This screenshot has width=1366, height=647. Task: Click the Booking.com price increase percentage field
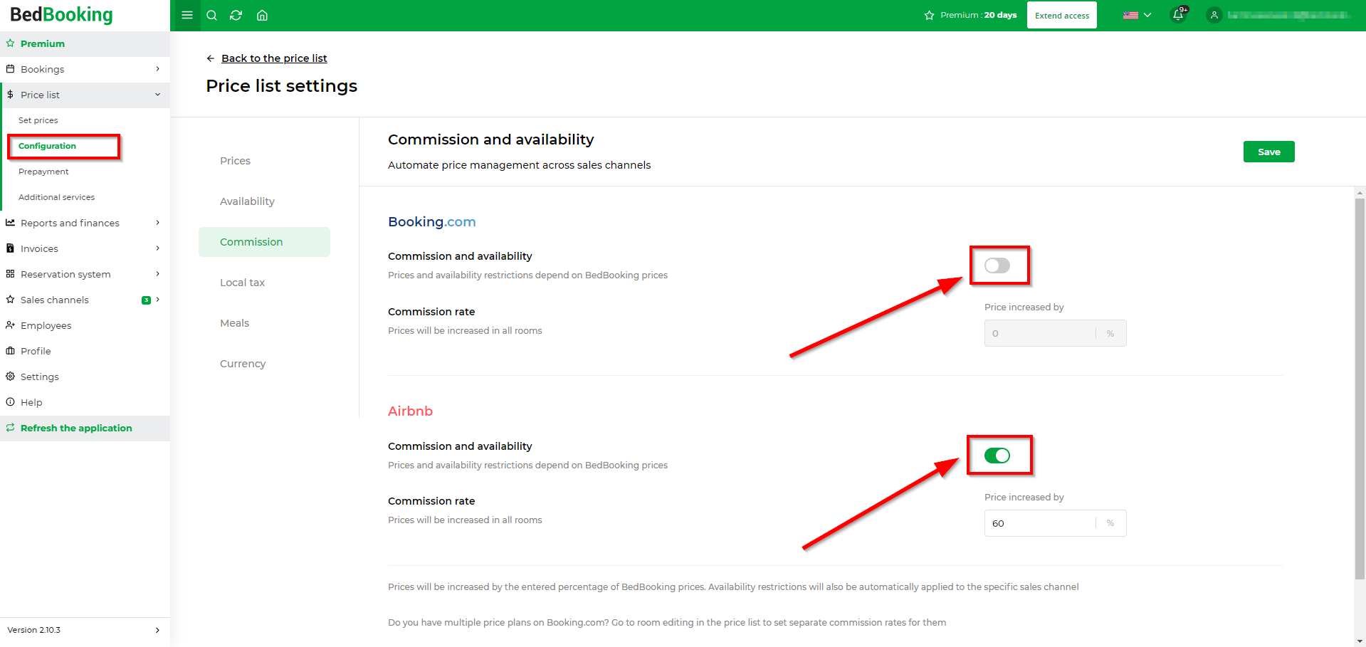(1055, 333)
